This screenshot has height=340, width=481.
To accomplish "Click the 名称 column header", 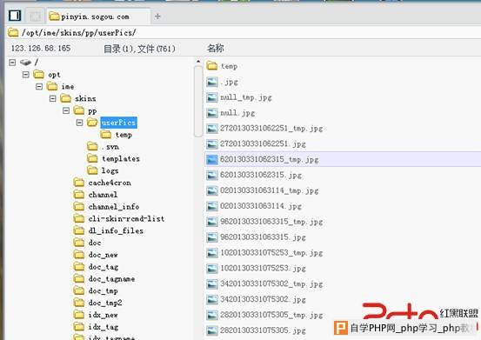I will tap(216, 48).
